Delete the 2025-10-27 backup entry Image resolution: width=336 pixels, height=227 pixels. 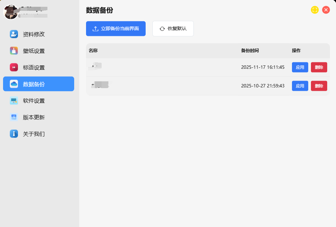click(x=319, y=86)
